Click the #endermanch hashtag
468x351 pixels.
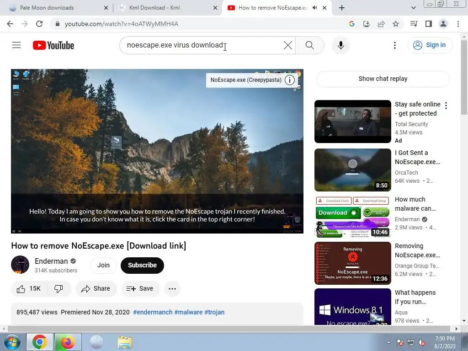pyautogui.click(x=153, y=312)
